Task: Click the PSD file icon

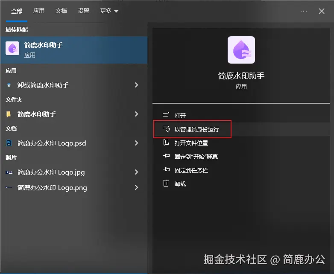Action: (9, 143)
